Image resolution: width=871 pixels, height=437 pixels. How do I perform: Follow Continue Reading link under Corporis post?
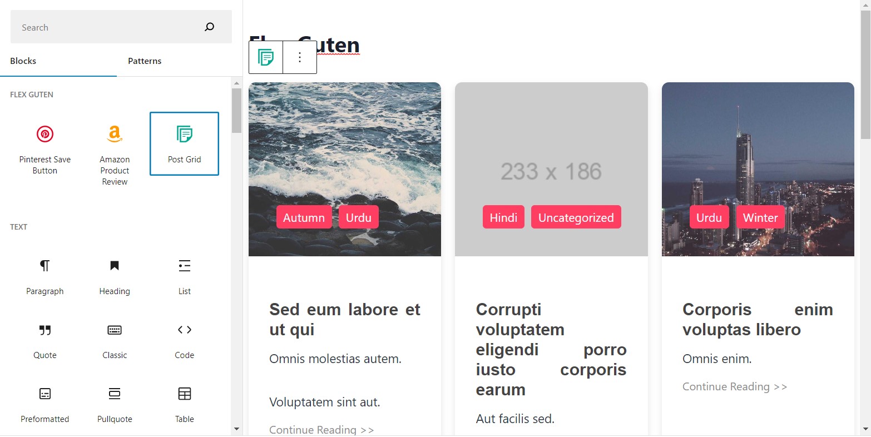coord(734,386)
